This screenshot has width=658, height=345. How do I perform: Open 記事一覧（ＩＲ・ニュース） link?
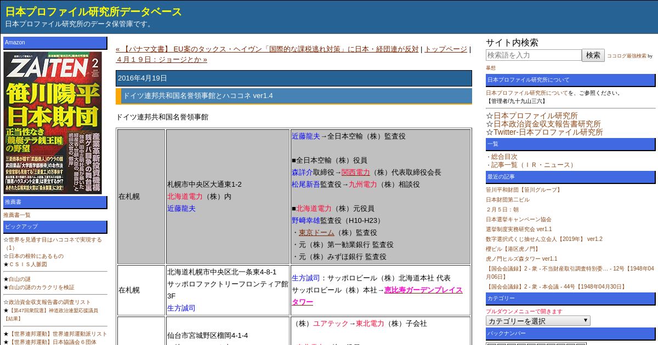[534, 165]
